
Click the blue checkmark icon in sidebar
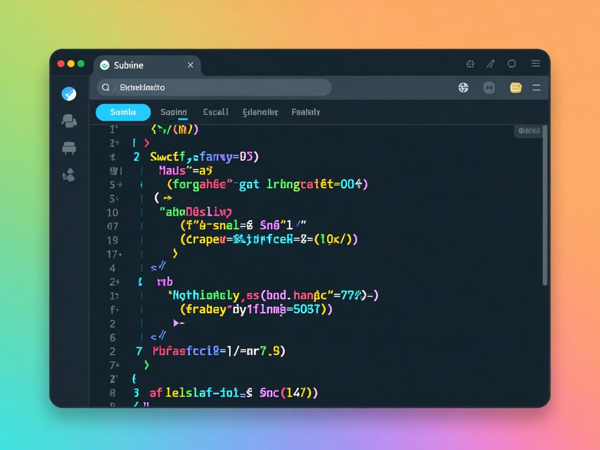[69, 94]
